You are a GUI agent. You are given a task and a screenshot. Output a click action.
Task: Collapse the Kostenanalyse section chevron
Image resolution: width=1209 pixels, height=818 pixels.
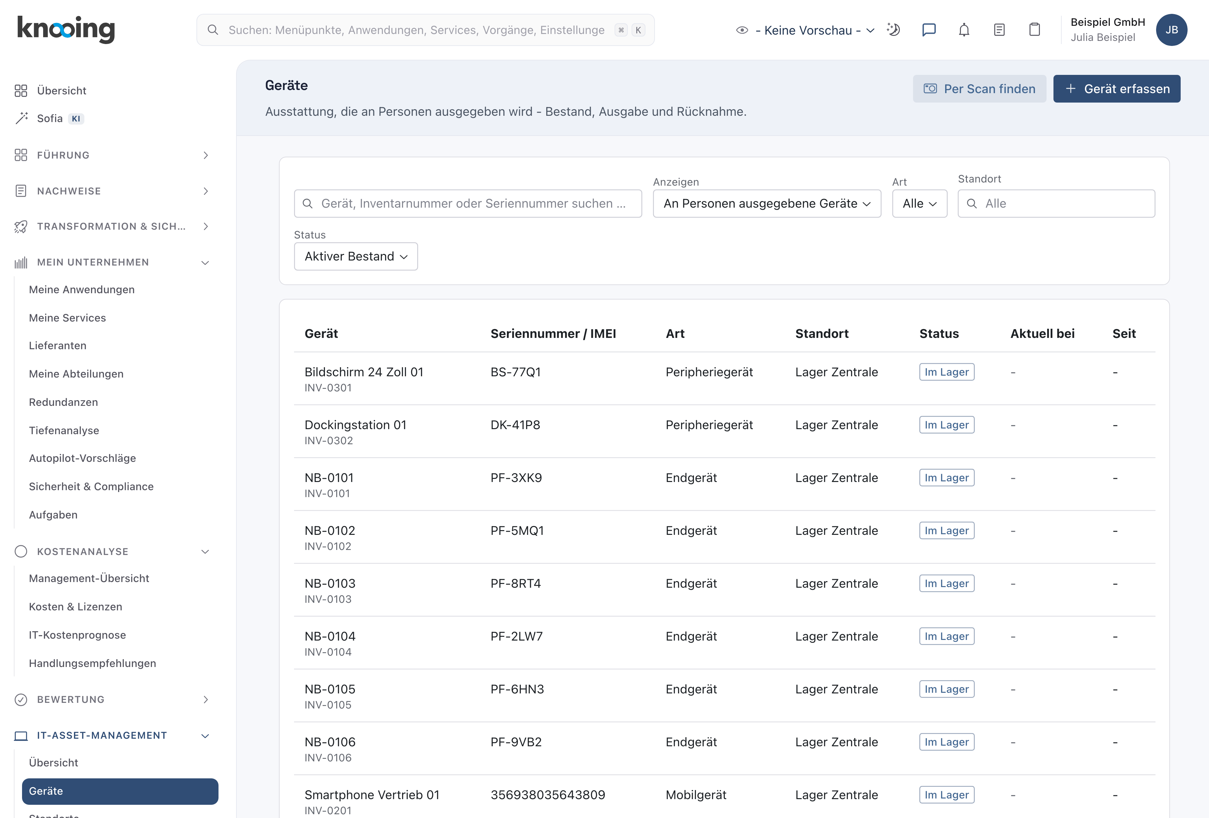[206, 552]
